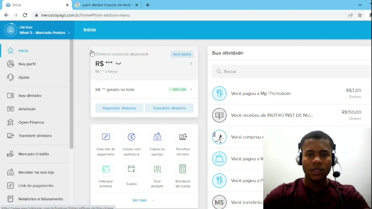This screenshot has height=209, width=372.
Task: Select Criar link de pagamento shortcut
Action: [x=106, y=143]
